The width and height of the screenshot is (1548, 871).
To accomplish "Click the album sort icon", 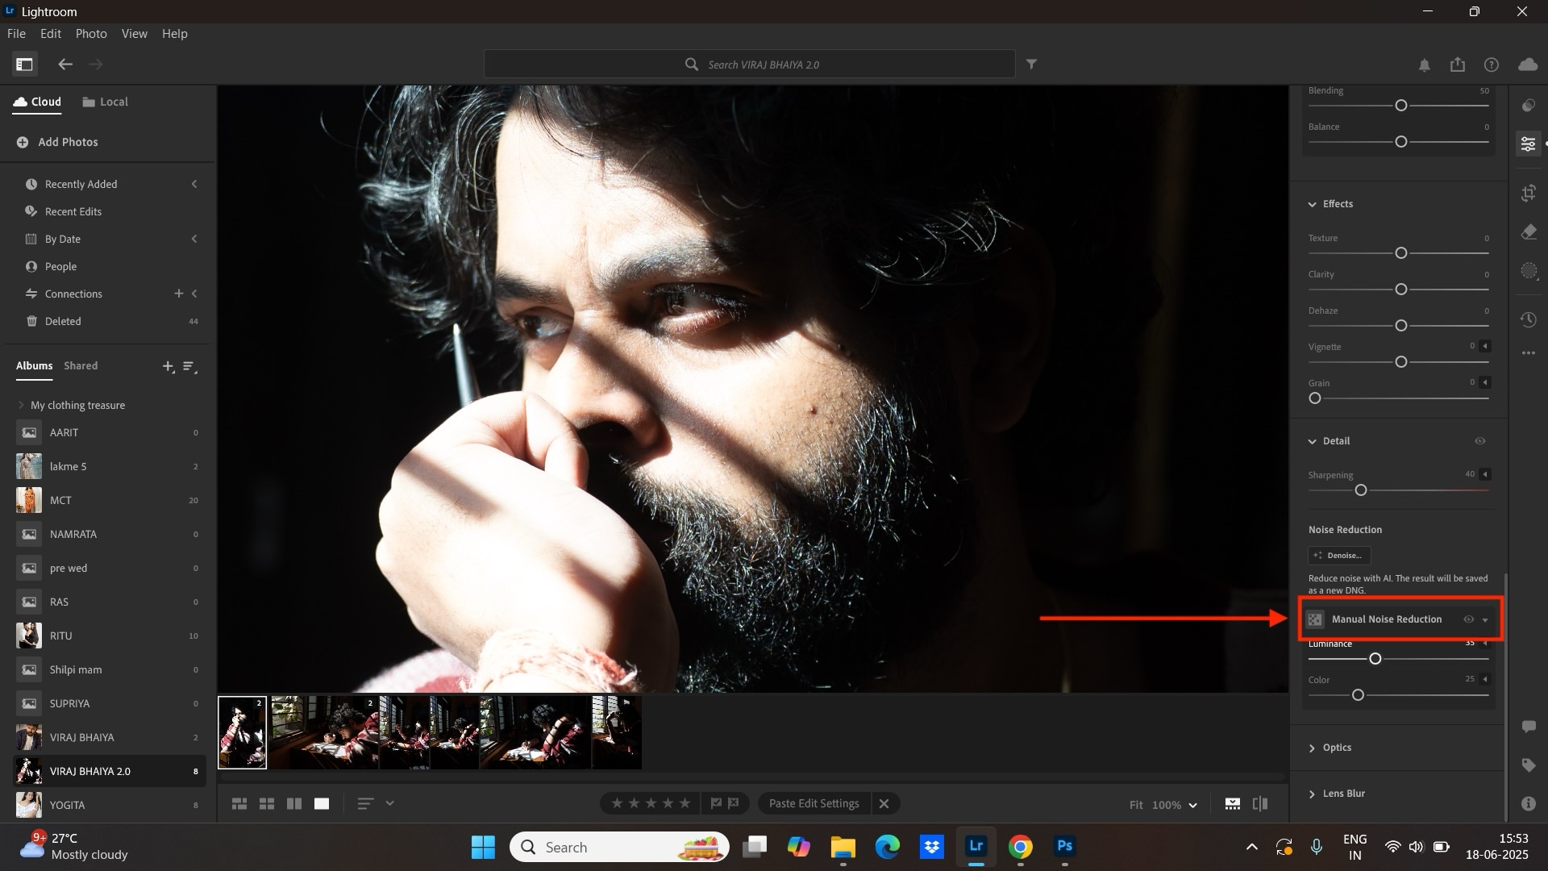I will coord(190,367).
